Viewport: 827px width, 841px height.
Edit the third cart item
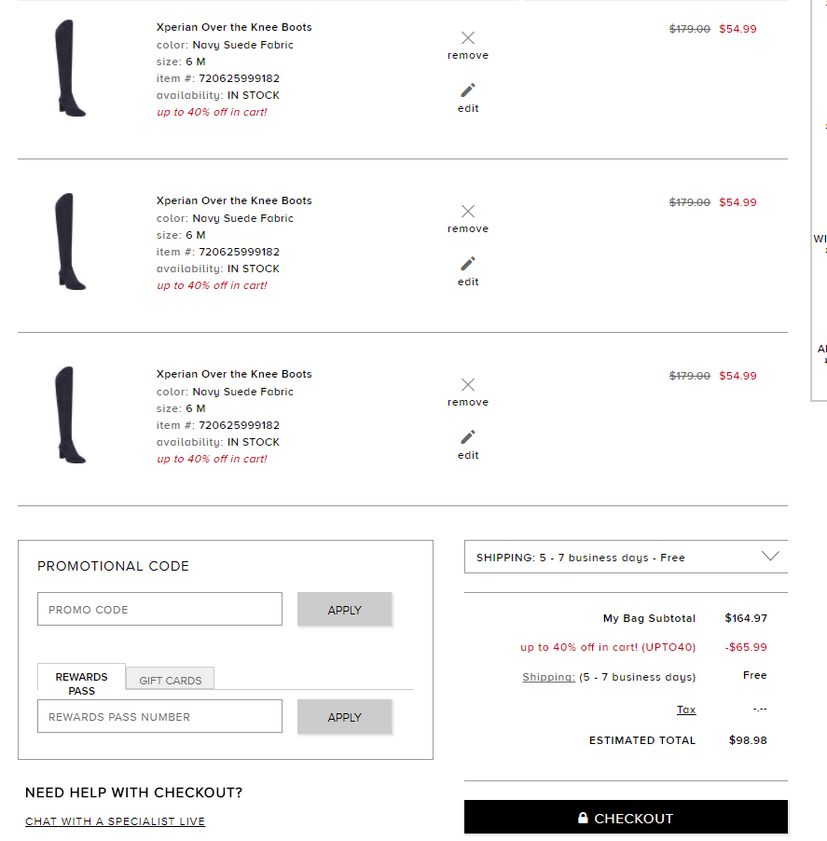pyautogui.click(x=467, y=443)
